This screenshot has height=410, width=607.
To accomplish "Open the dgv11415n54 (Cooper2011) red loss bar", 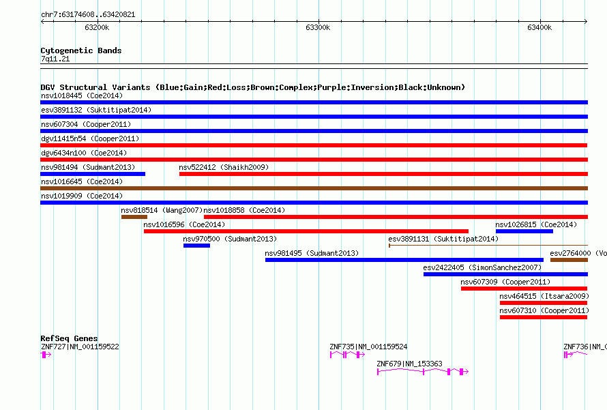I will point(314,145).
